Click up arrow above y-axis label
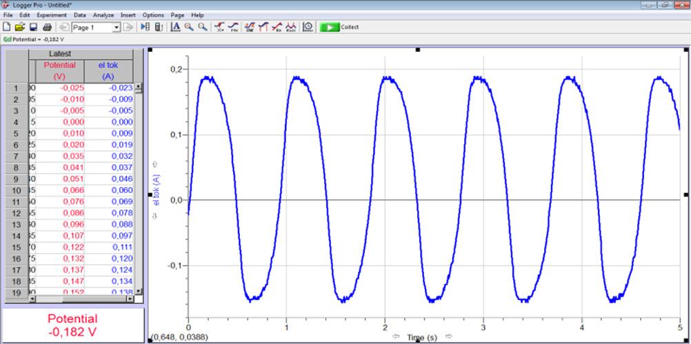 (154, 164)
